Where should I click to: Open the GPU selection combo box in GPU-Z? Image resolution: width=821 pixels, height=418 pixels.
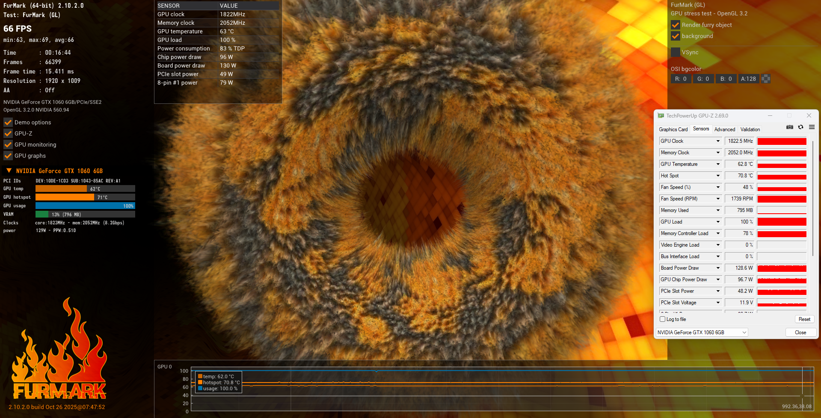point(702,333)
